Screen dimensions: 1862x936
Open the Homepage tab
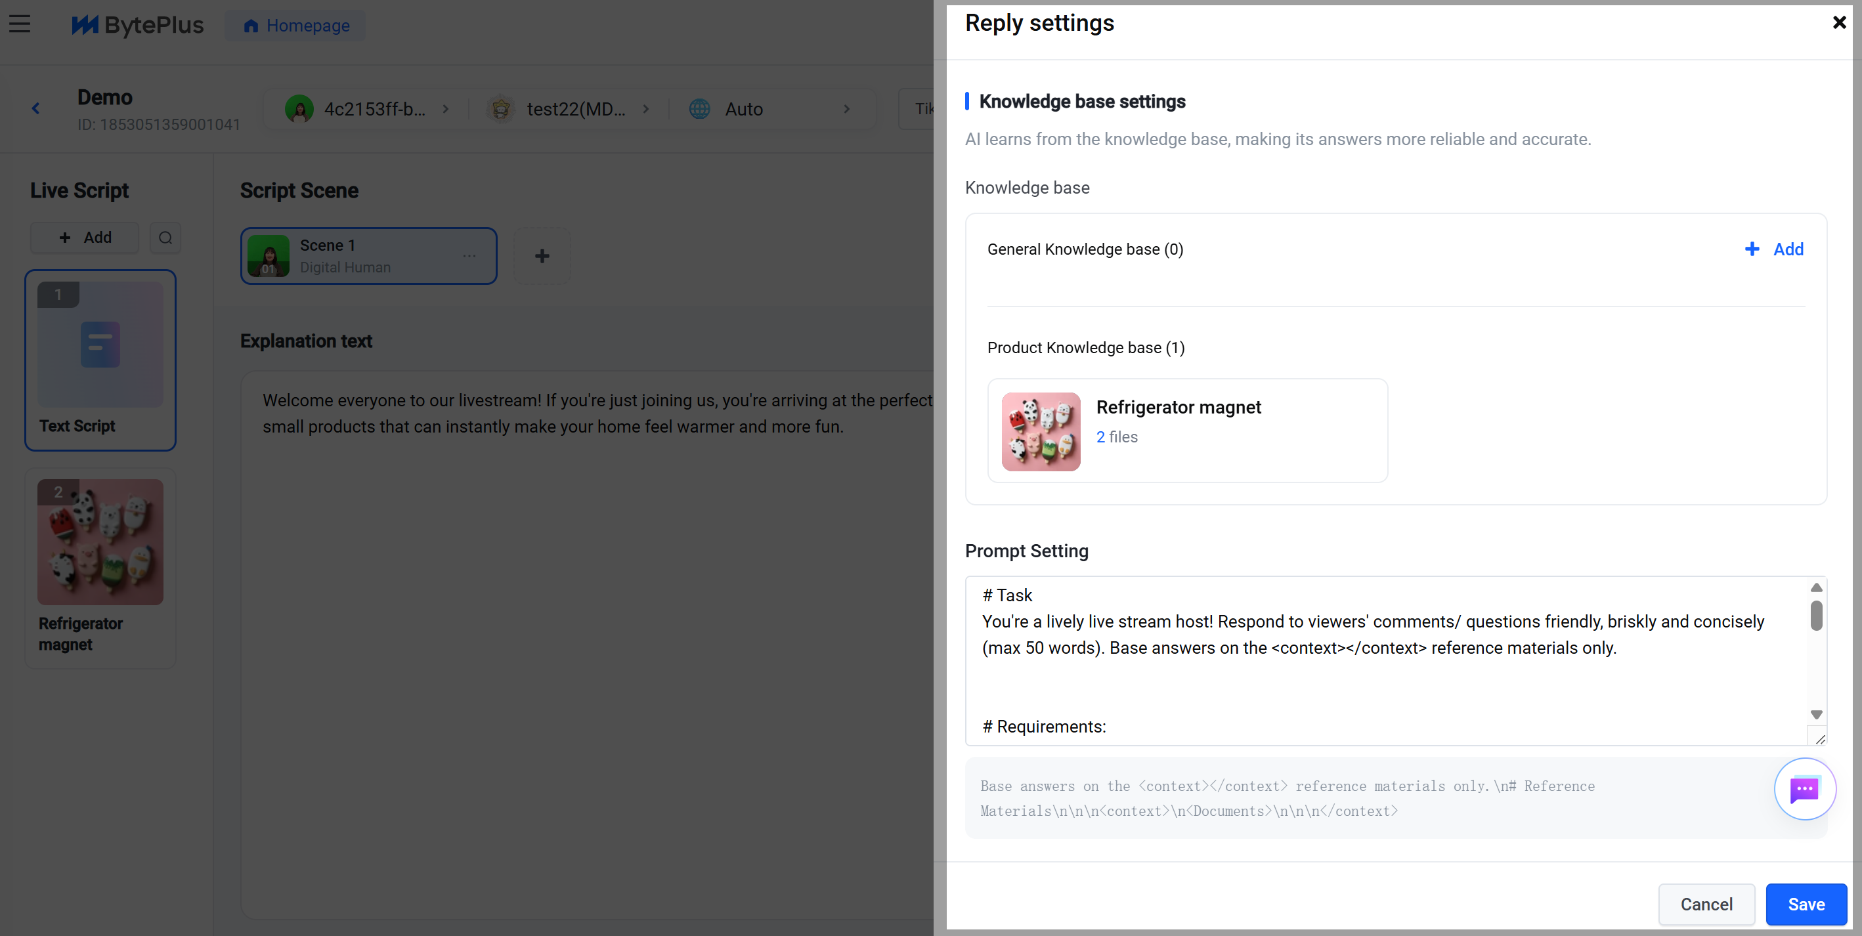click(x=295, y=26)
